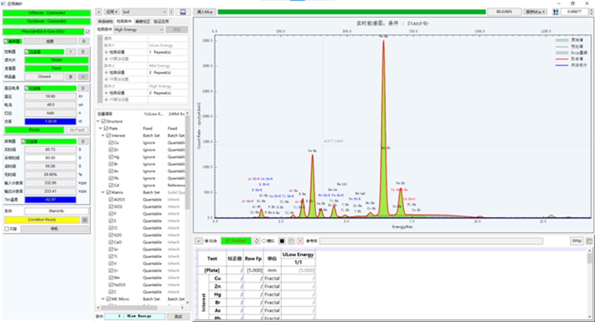Click the No Fault button
Screen dimensions: 595x322
(x=77, y=130)
